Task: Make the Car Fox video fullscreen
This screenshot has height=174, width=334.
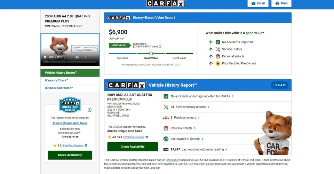Action: coord(86,57)
